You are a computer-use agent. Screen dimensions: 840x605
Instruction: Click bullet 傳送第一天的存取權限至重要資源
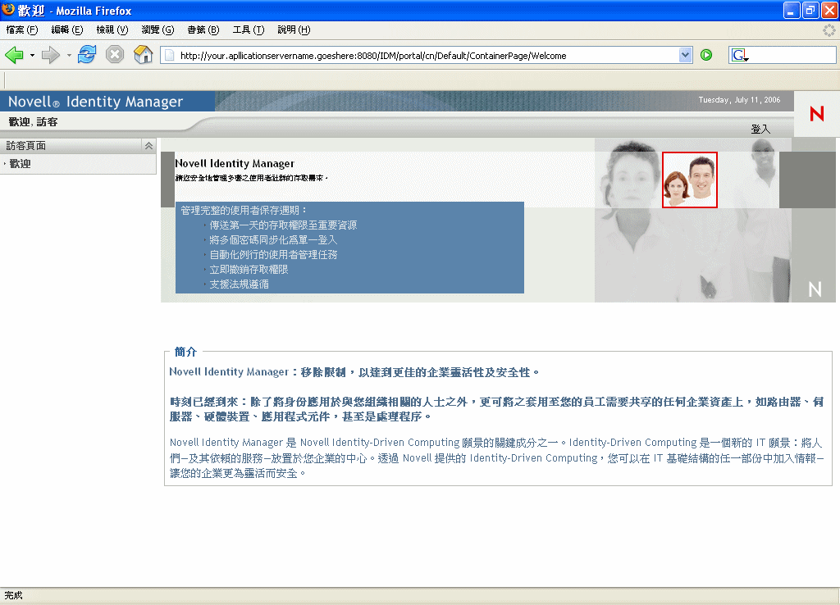[283, 225]
